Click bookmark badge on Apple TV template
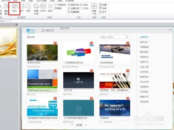This screenshot has height=130, width=174. [128, 99]
